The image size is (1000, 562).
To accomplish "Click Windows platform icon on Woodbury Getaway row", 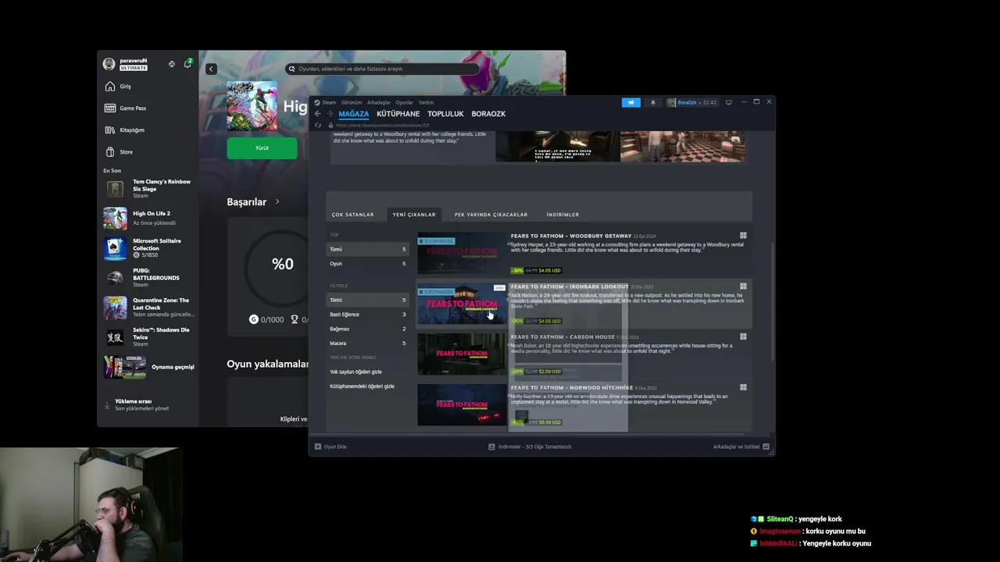I will 743,236.
